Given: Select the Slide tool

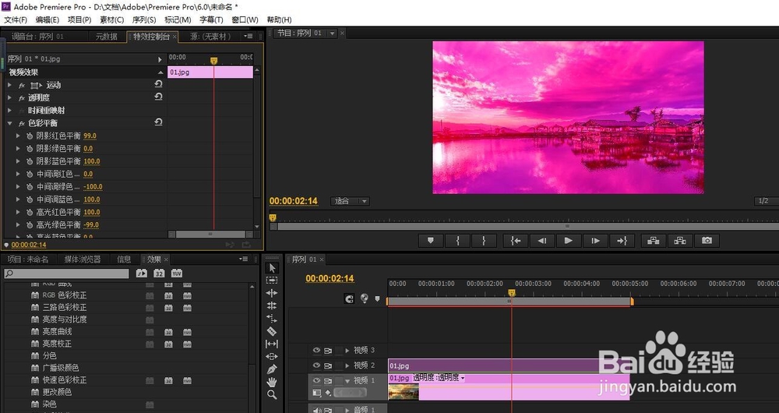Looking at the screenshot, I should click(x=272, y=356).
